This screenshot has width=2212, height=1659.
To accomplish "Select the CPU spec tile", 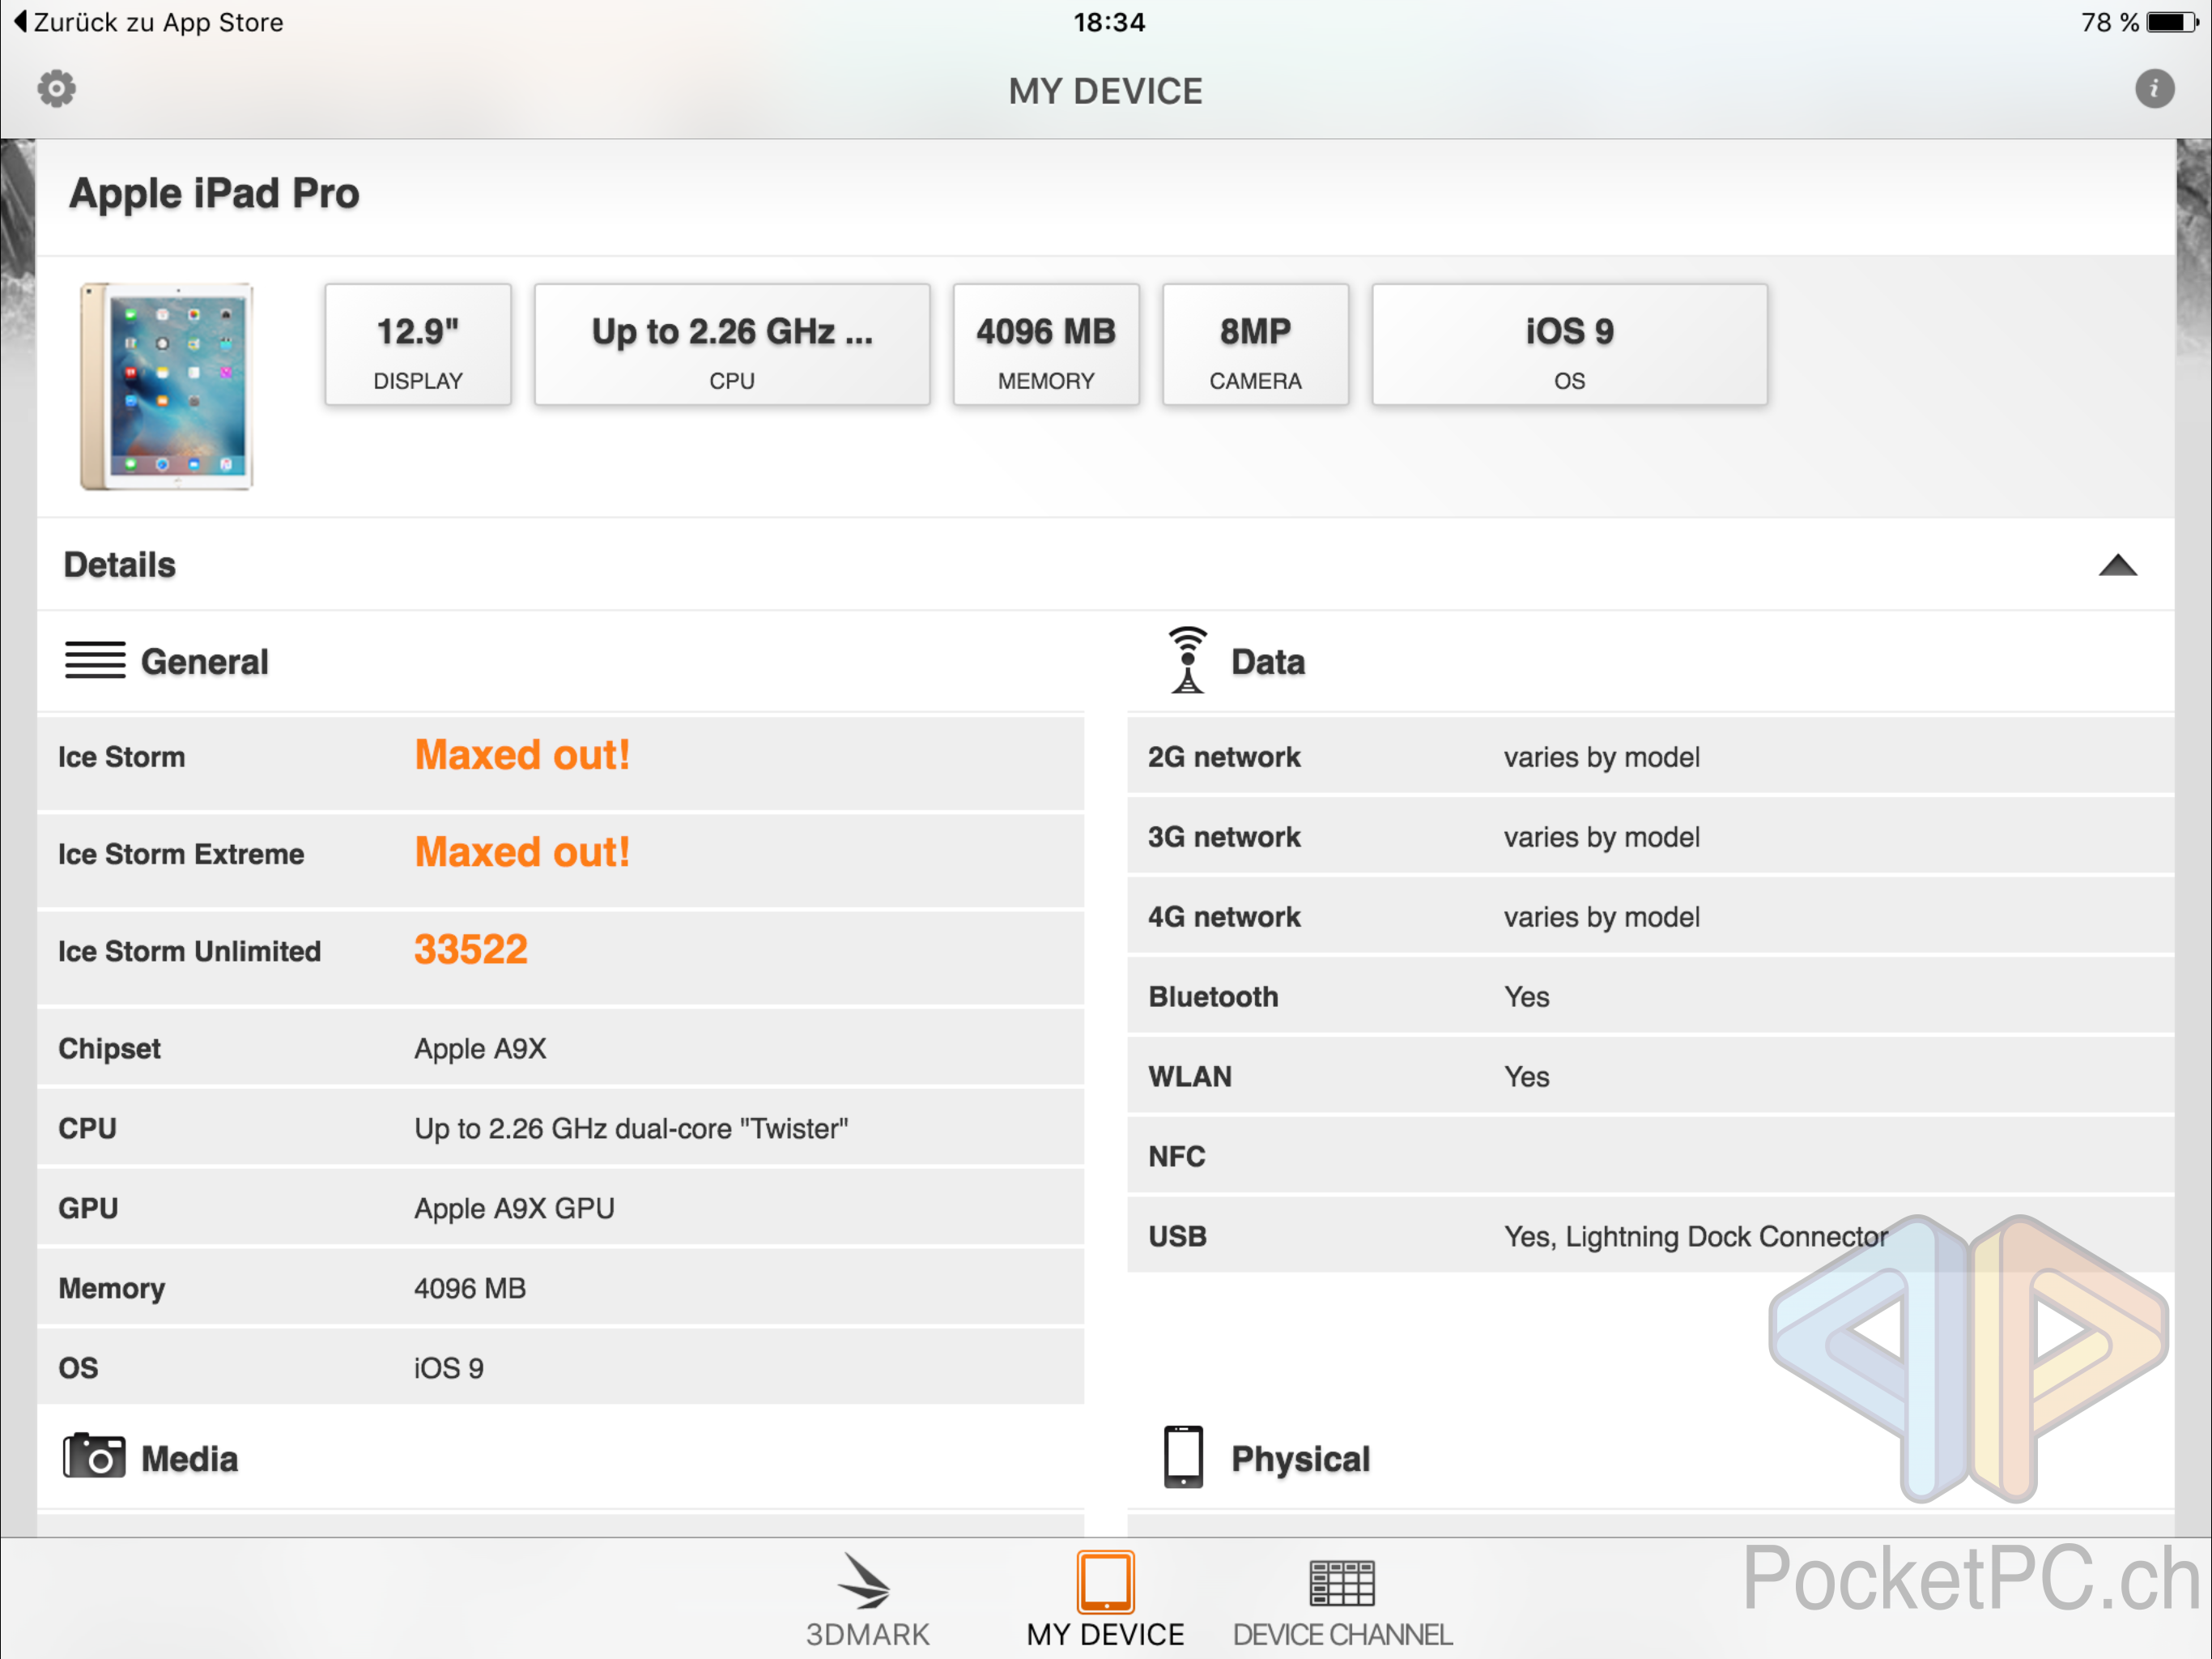I will point(732,345).
